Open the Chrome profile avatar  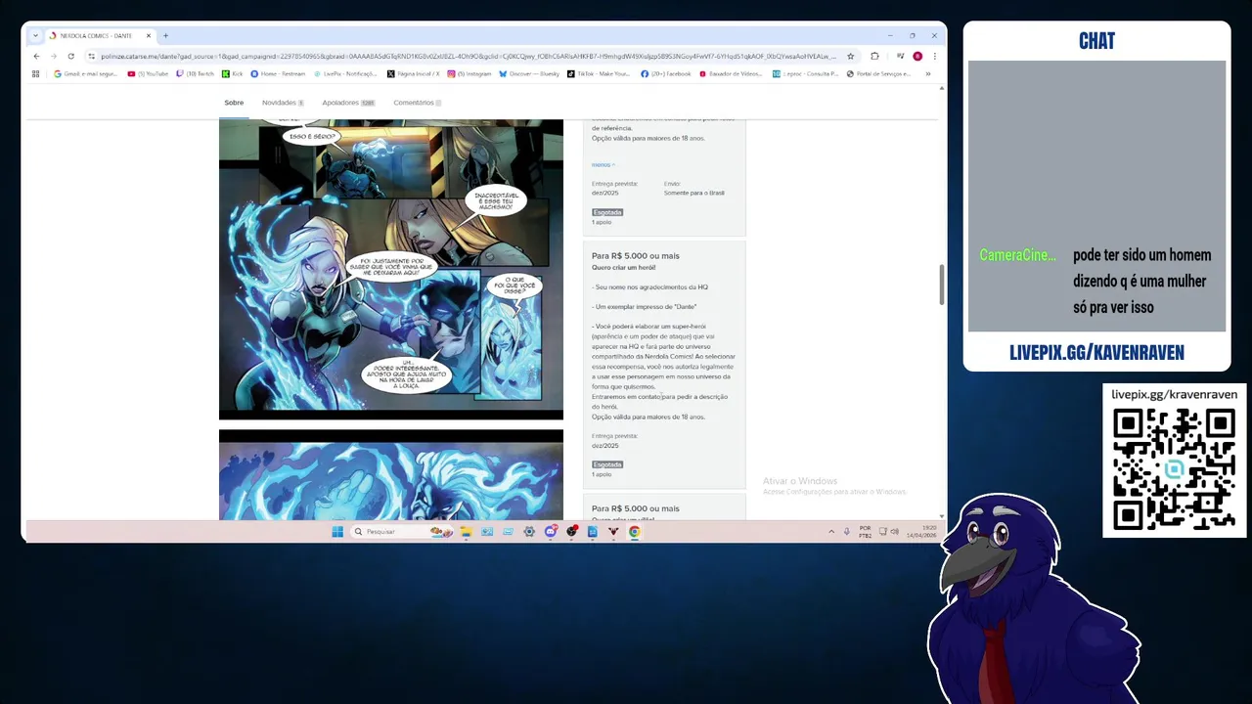(x=917, y=56)
